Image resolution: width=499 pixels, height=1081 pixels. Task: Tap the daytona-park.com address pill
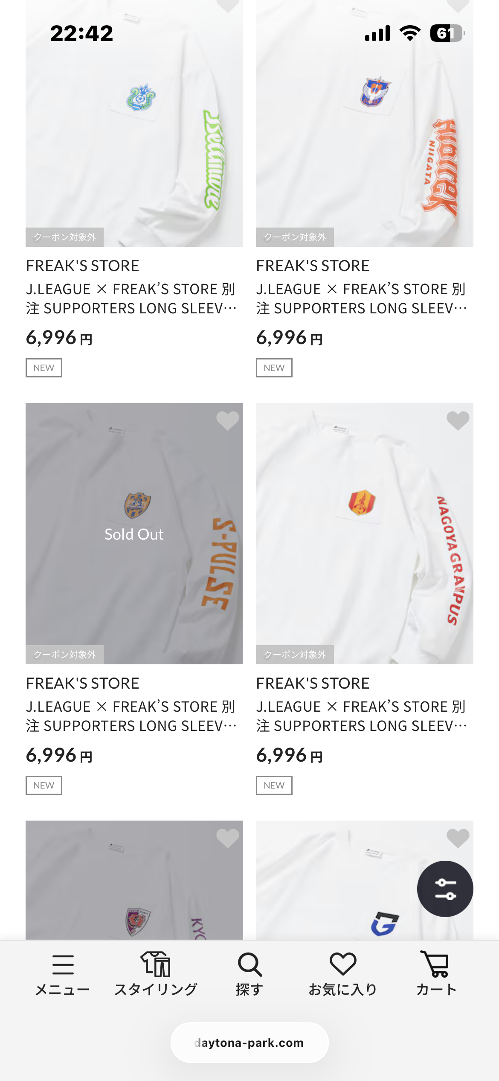point(249,1043)
